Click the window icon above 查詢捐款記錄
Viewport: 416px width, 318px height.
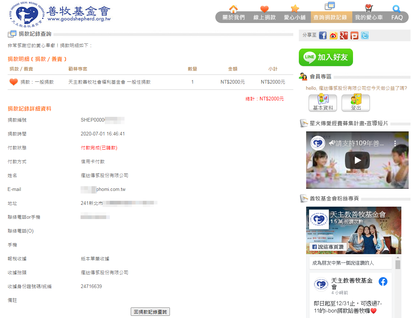click(330, 6)
